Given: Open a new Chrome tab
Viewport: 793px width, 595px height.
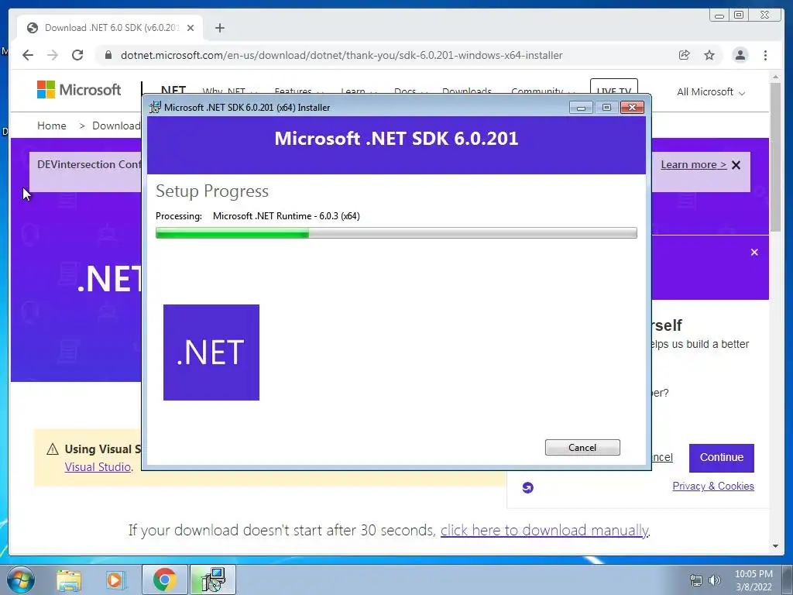Looking at the screenshot, I should pos(219,28).
